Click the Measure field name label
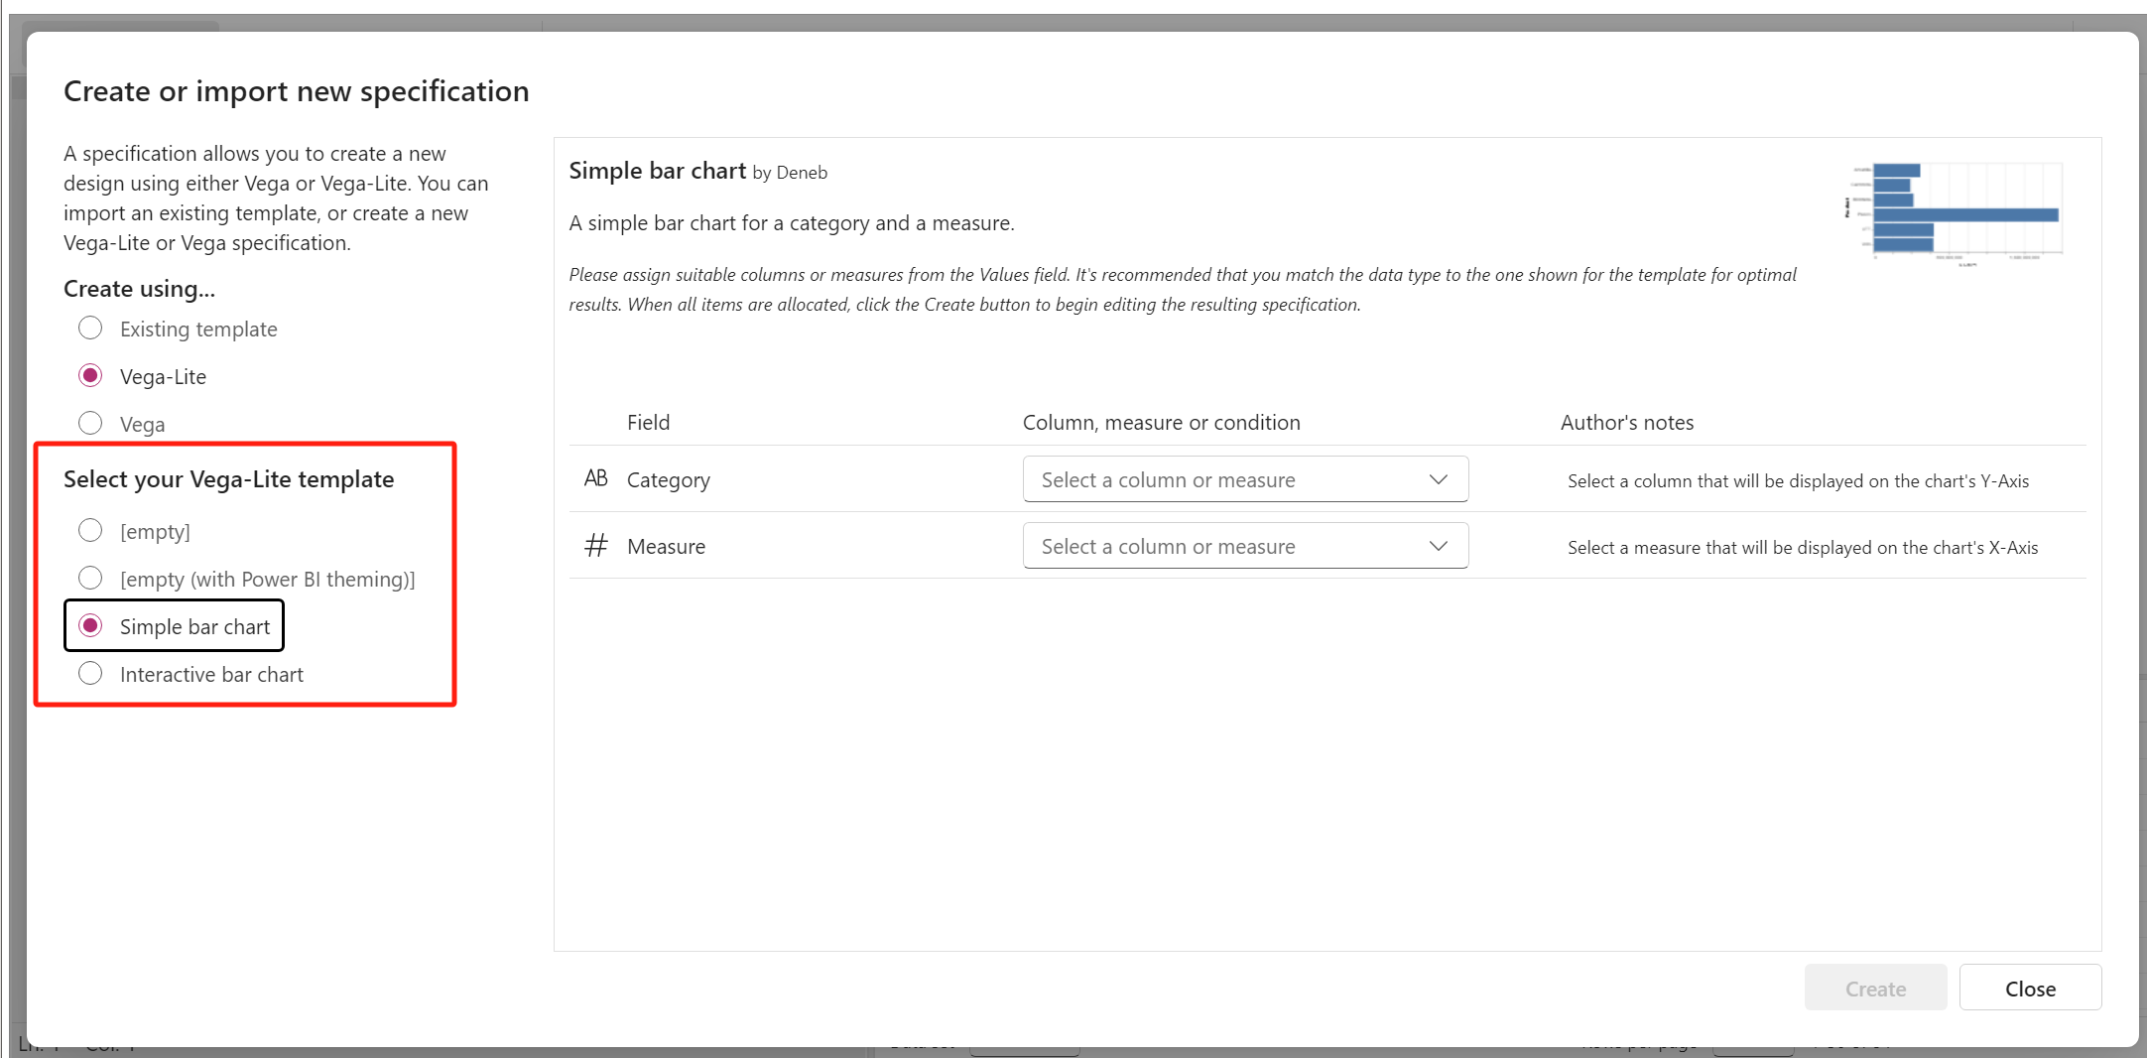 pyautogui.click(x=666, y=547)
